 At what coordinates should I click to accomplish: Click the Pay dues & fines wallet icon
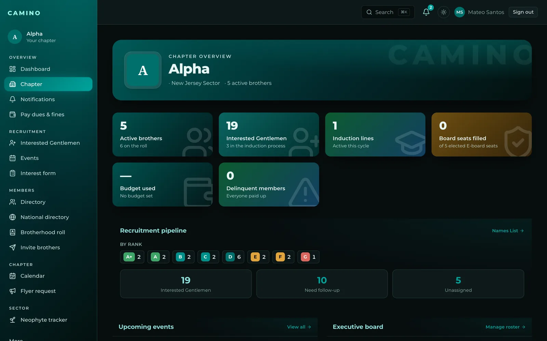click(x=13, y=115)
